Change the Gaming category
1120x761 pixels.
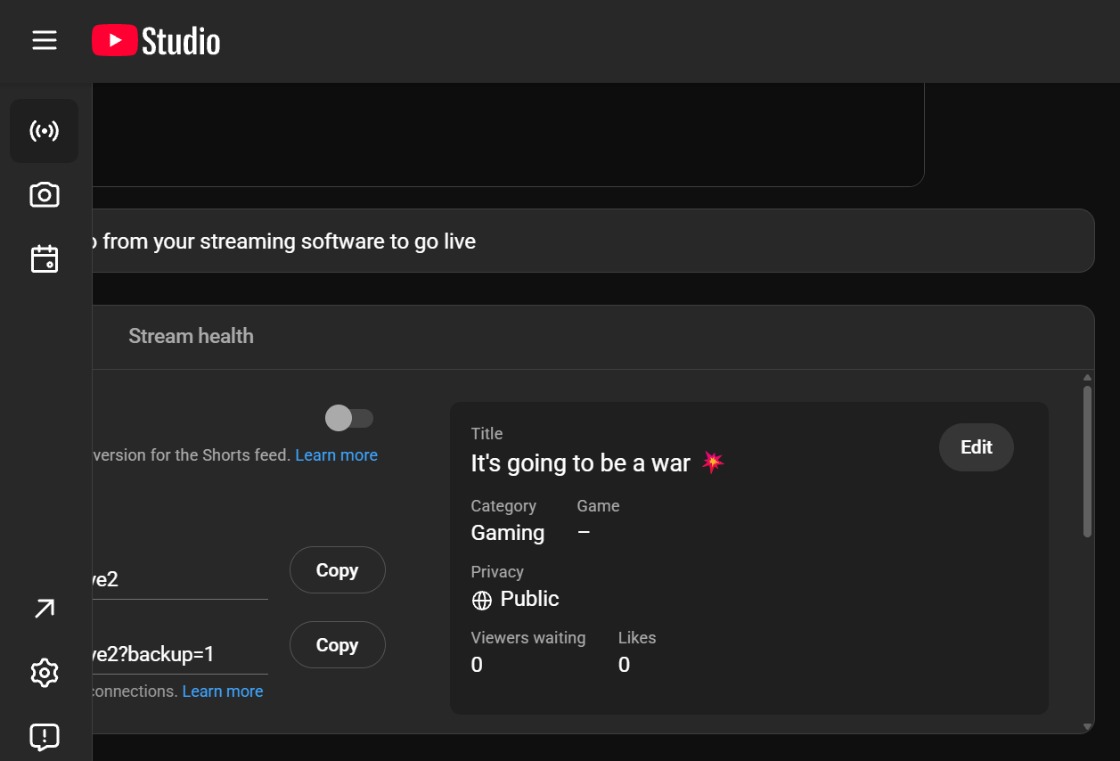pyautogui.click(x=507, y=532)
